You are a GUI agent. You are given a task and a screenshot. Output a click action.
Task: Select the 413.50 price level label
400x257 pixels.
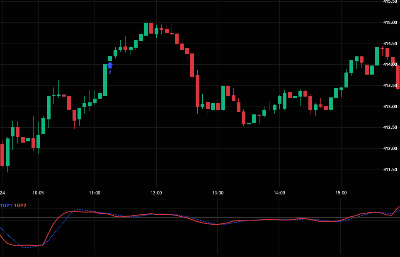click(x=390, y=86)
